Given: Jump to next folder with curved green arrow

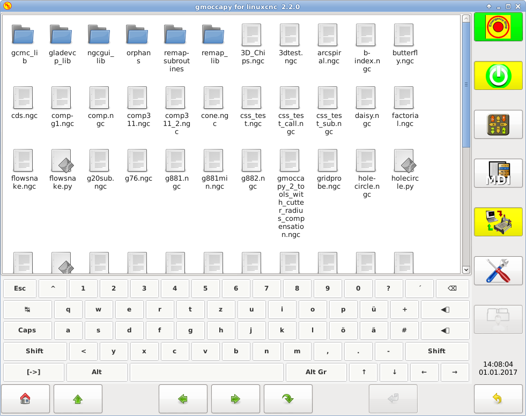Looking at the screenshot, I should point(288,398).
